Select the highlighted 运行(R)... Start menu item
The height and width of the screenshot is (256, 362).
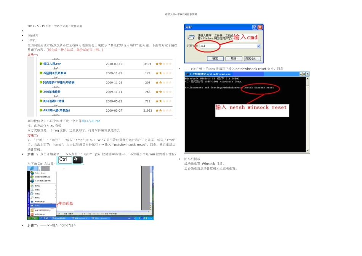(x=43, y=205)
